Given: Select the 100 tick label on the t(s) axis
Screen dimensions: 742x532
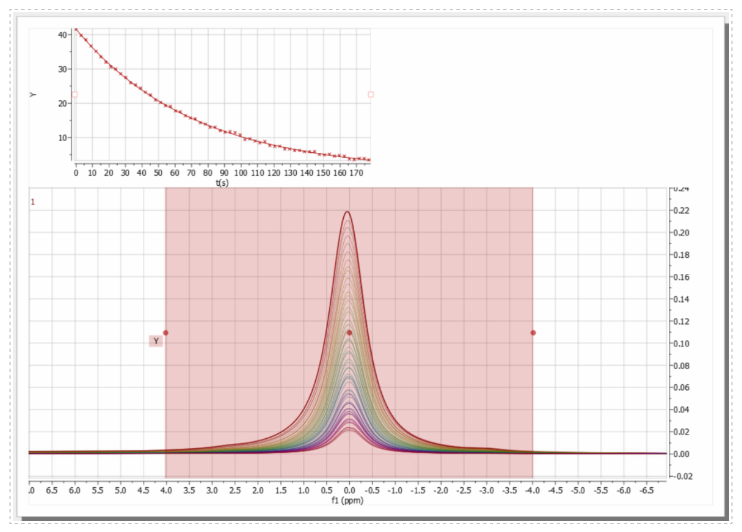Looking at the screenshot, I should click(x=240, y=173).
